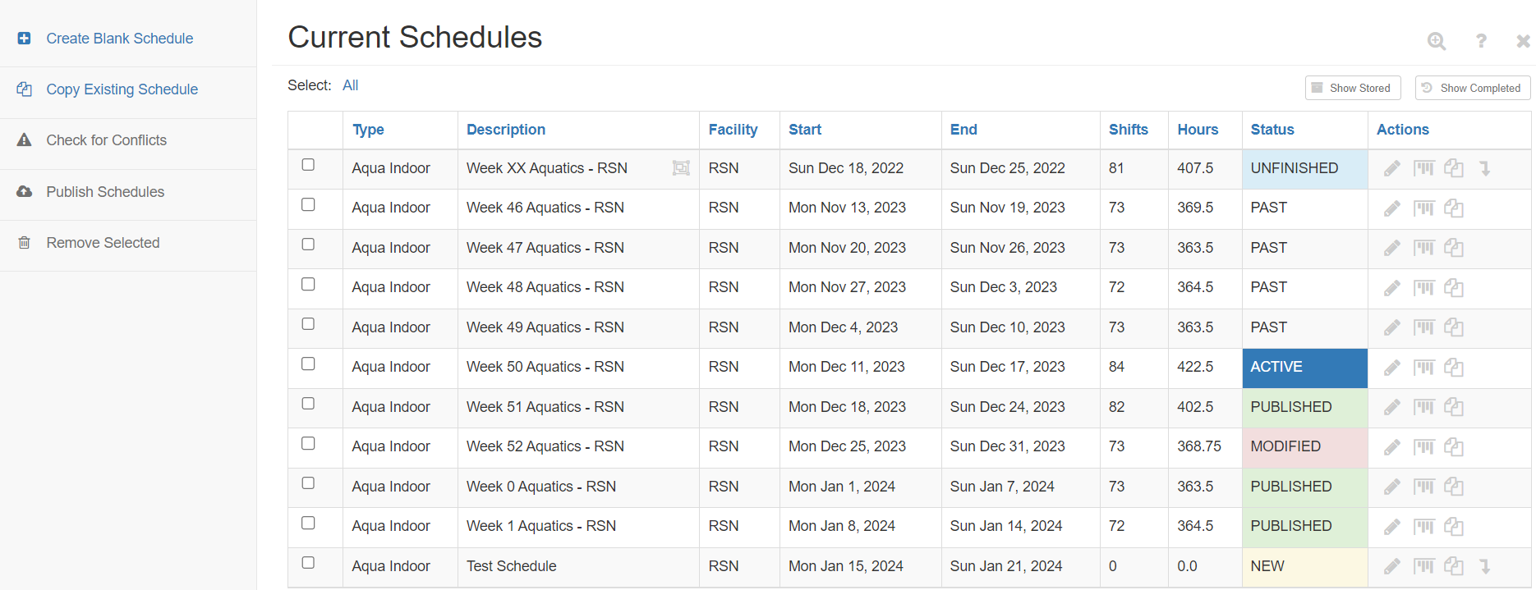Click the down-arrow icon on Test Schedule row

pos(1485,566)
